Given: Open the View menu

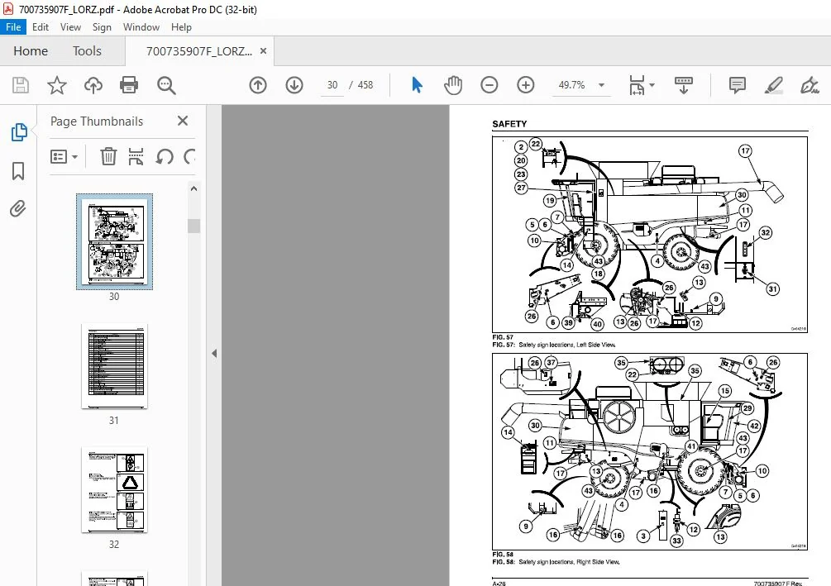Looking at the screenshot, I should pyautogui.click(x=70, y=27).
